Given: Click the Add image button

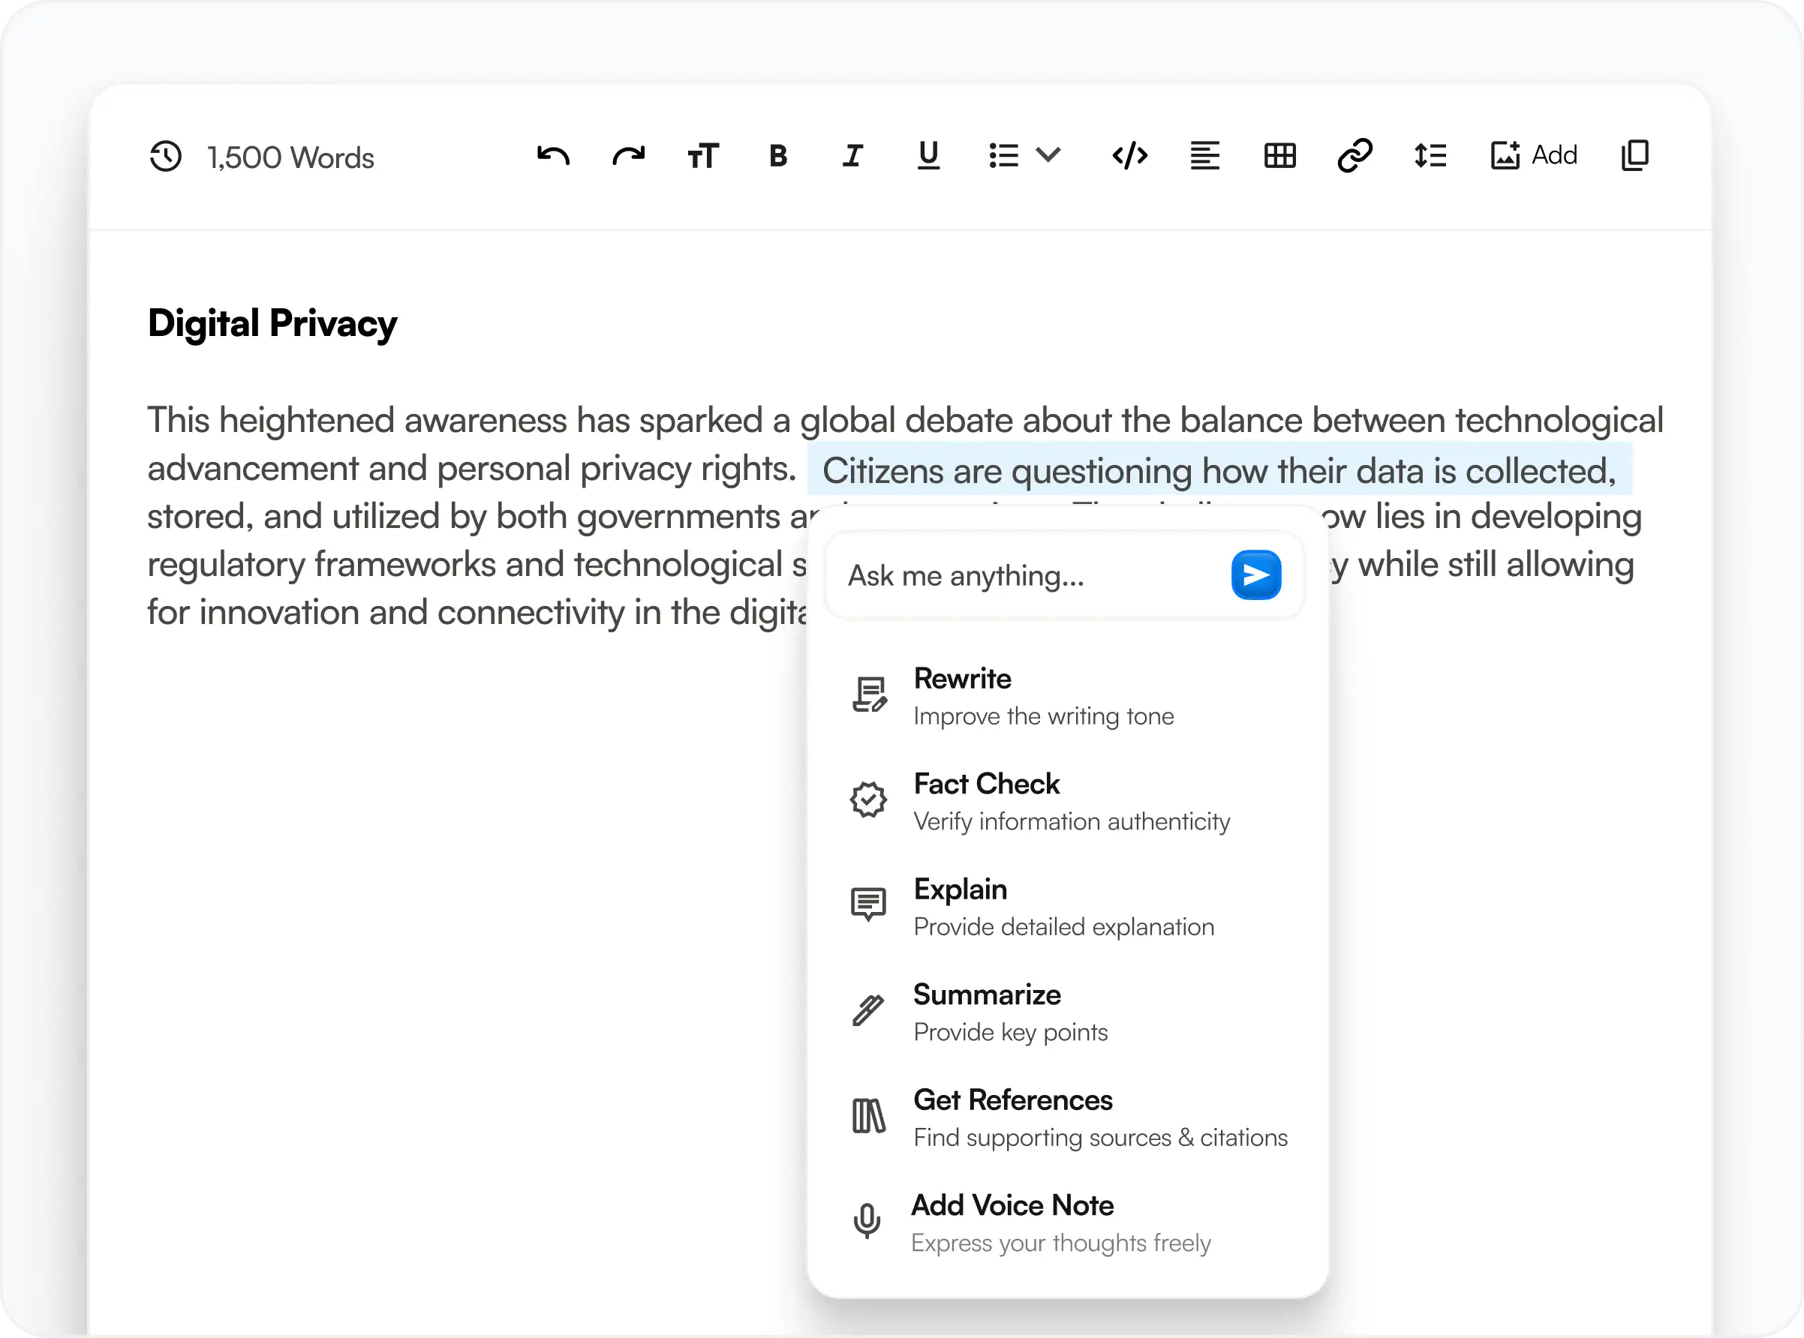Looking at the screenshot, I should [x=1533, y=154].
